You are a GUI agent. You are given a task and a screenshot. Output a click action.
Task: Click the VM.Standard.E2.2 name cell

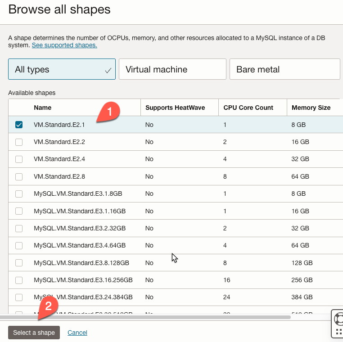(x=59, y=142)
